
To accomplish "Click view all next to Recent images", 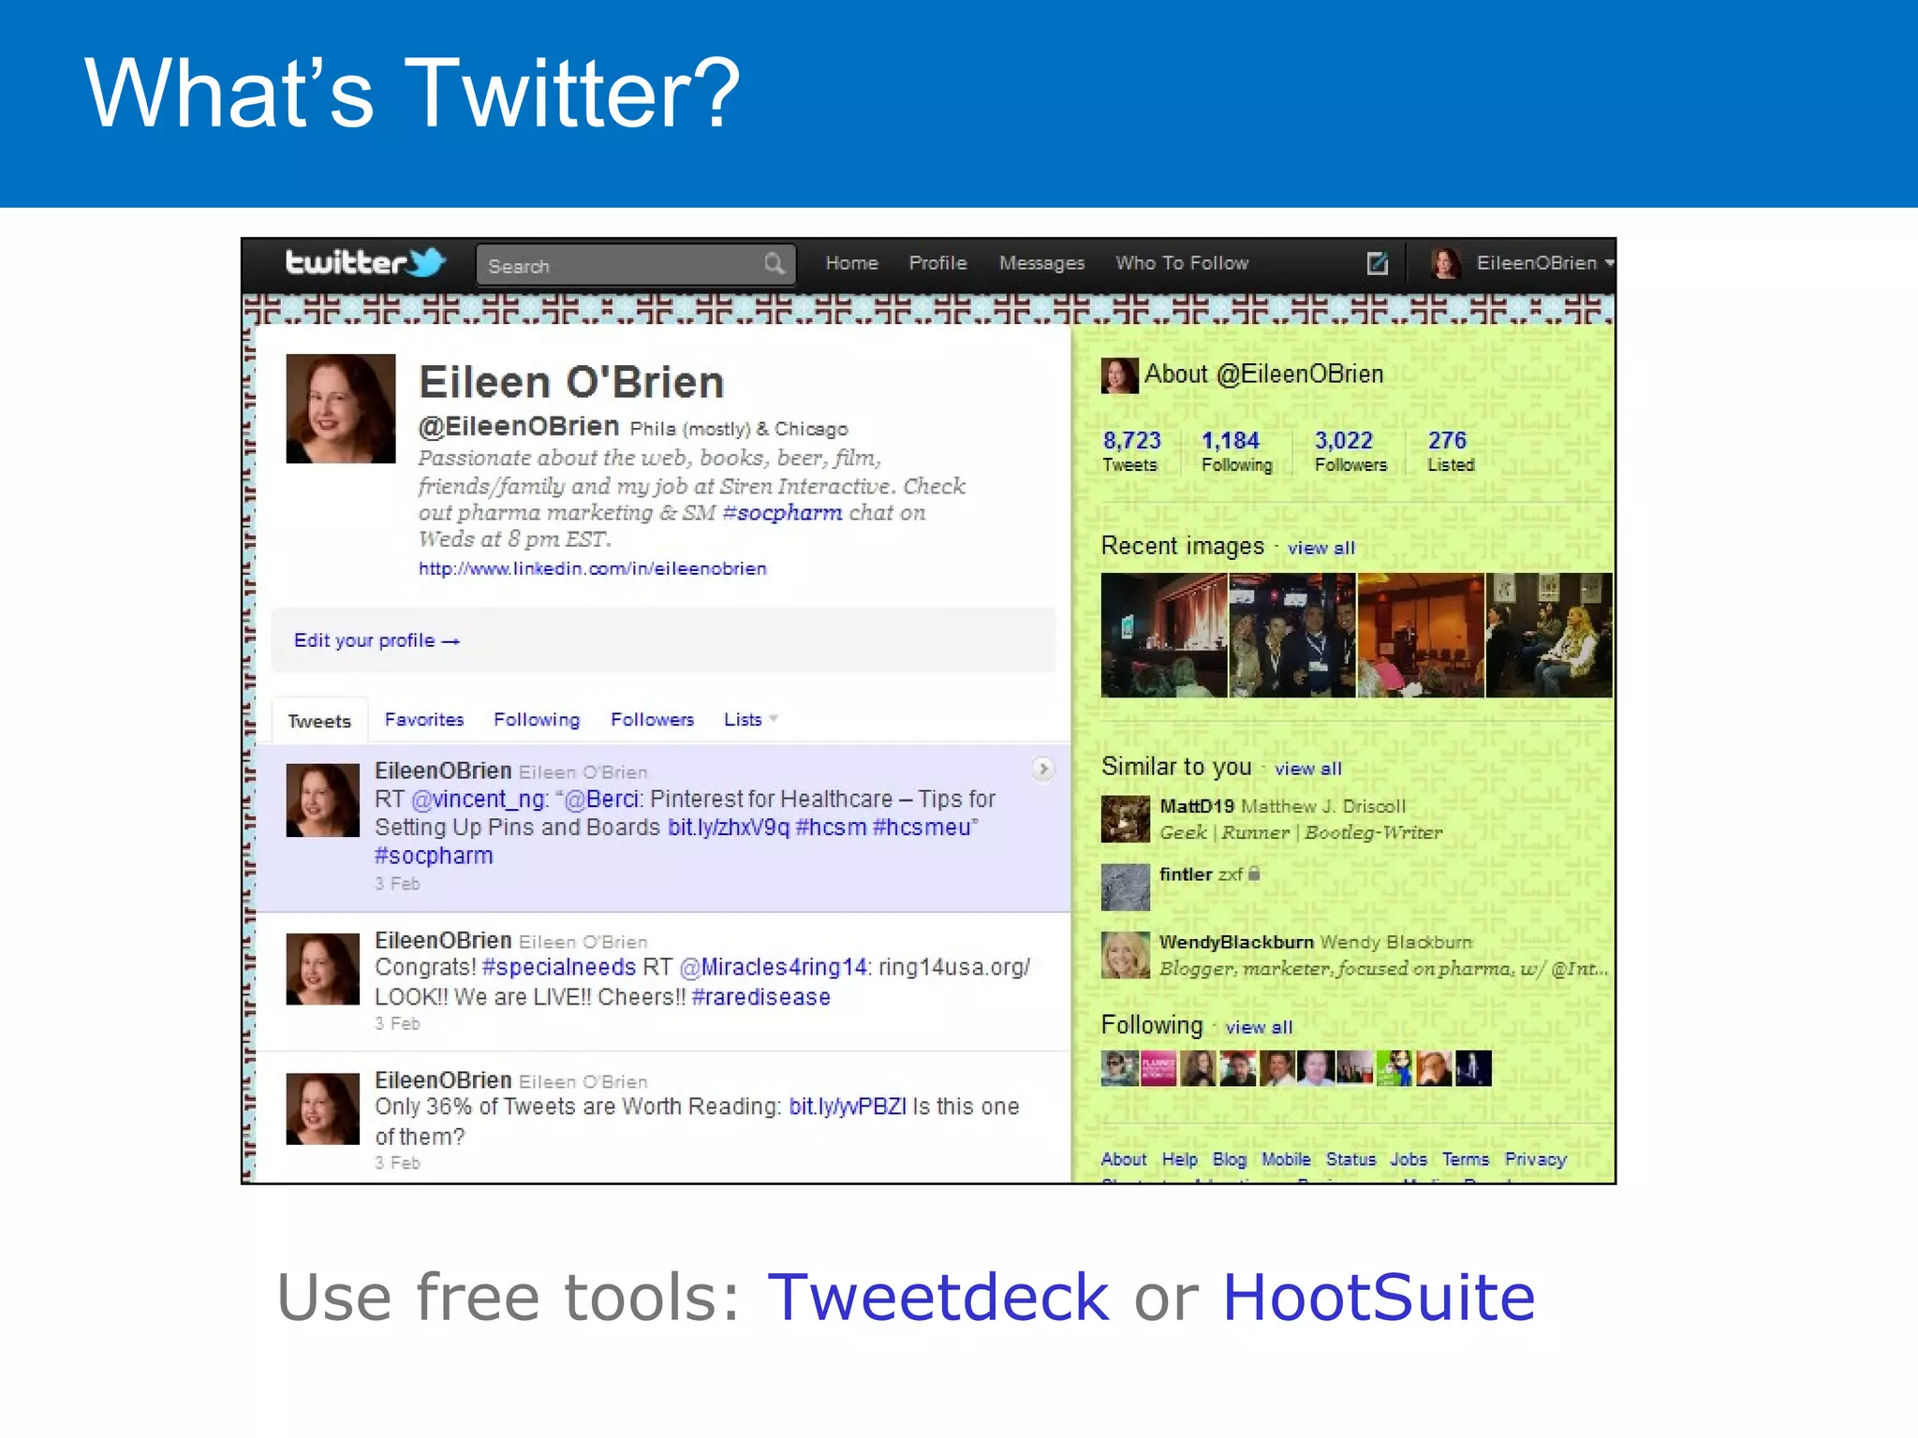I will 1320,548.
